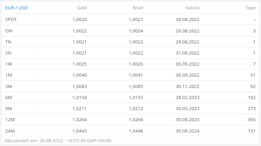Select the SPOT row label
Image resolution: width=261 pixels, height=146 pixels.
[11, 20]
